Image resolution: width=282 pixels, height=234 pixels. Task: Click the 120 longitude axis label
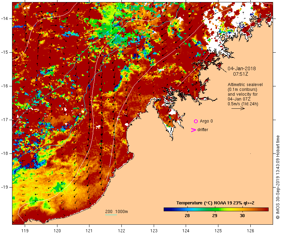click(x=57, y=231)
